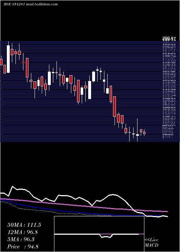The width and height of the screenshot is (180, 252).
Task: Open the <<Live MACD label
Action: 152,242
